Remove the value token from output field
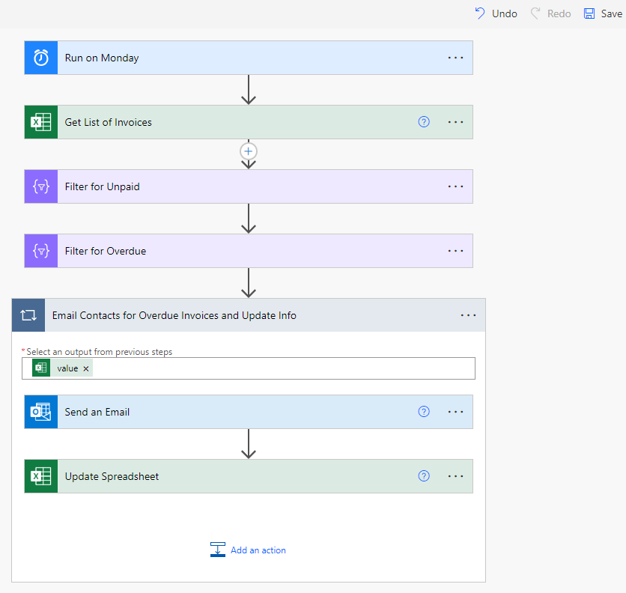 pyautogui.click(x=86, y=368)
